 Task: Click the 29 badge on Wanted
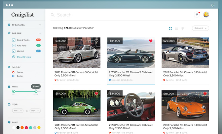[x=38, y=51]
